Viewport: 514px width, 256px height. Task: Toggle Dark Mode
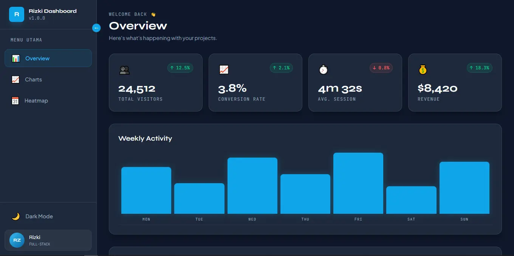click(x=48, y=216)
